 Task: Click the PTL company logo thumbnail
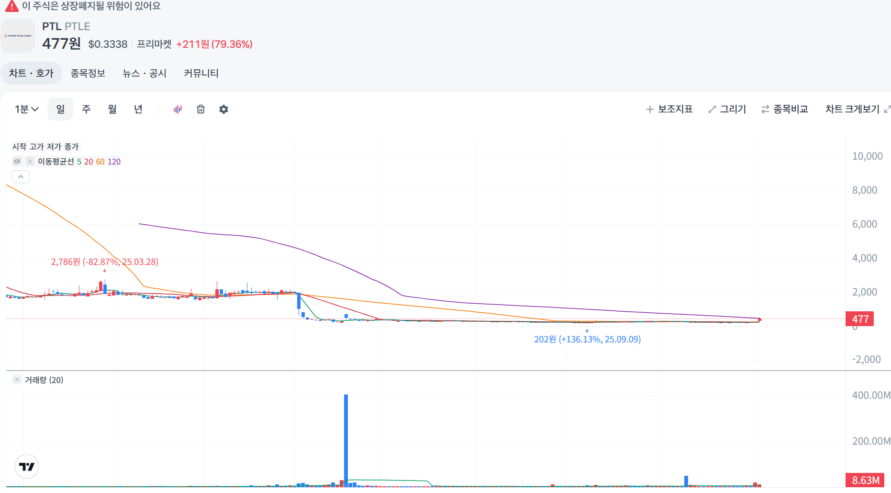pyautogui.click(x=18, y=36)
